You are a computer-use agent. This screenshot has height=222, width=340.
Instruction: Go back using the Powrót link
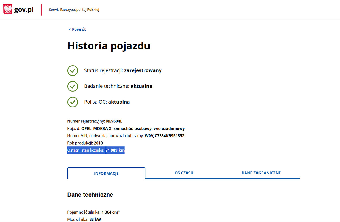click(77, 29)
